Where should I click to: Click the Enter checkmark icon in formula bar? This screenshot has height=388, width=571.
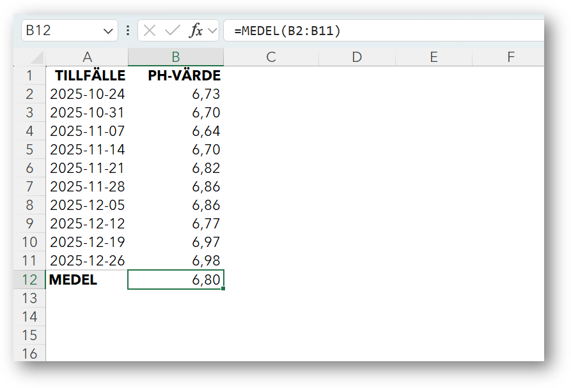point(172,31)
